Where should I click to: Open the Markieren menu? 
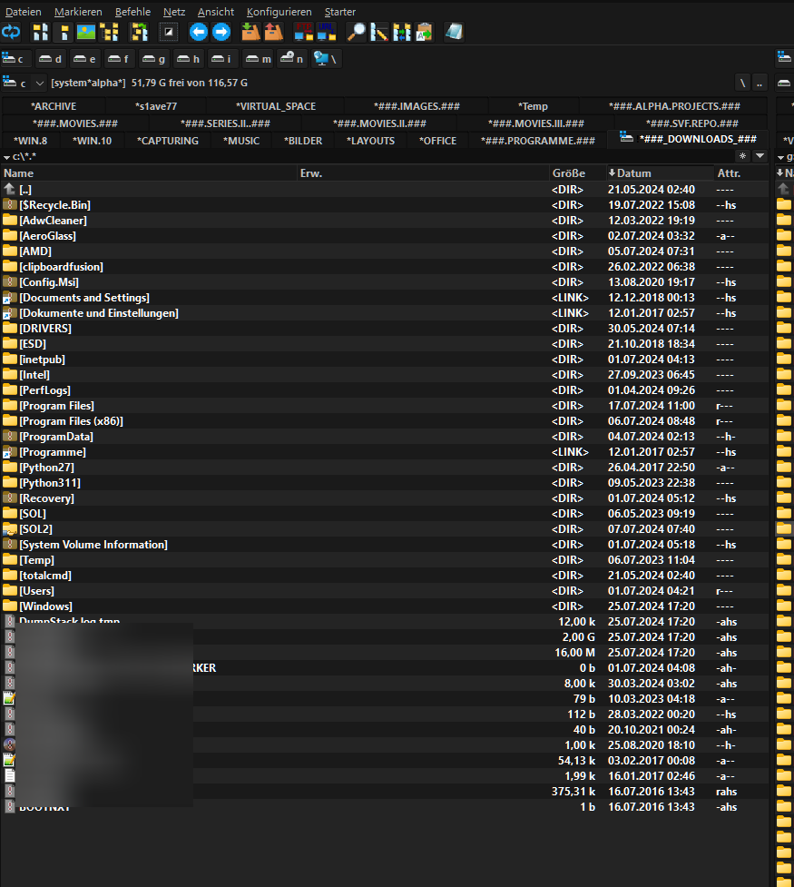coord(78,12)
